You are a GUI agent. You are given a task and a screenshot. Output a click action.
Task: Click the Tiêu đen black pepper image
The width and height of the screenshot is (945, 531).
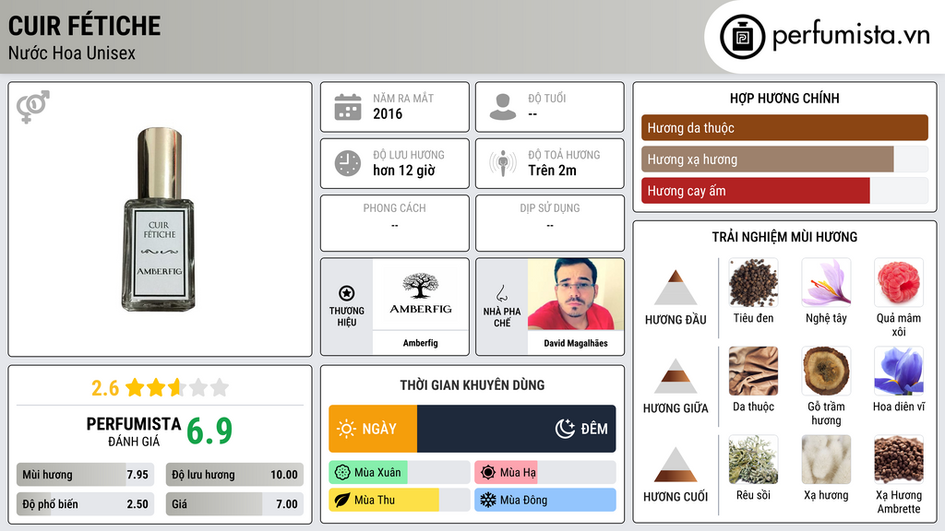753,283
